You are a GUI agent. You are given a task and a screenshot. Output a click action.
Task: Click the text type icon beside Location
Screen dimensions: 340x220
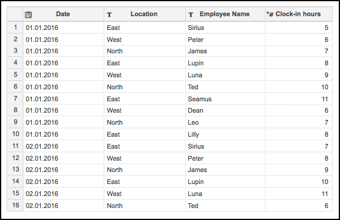point(109,15)
